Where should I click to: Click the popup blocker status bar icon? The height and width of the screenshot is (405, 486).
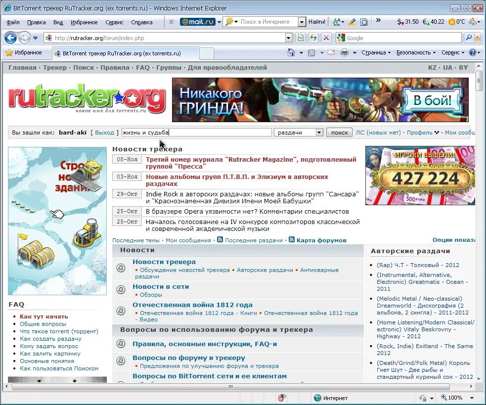pyautogui.click(x=282, y=398)
